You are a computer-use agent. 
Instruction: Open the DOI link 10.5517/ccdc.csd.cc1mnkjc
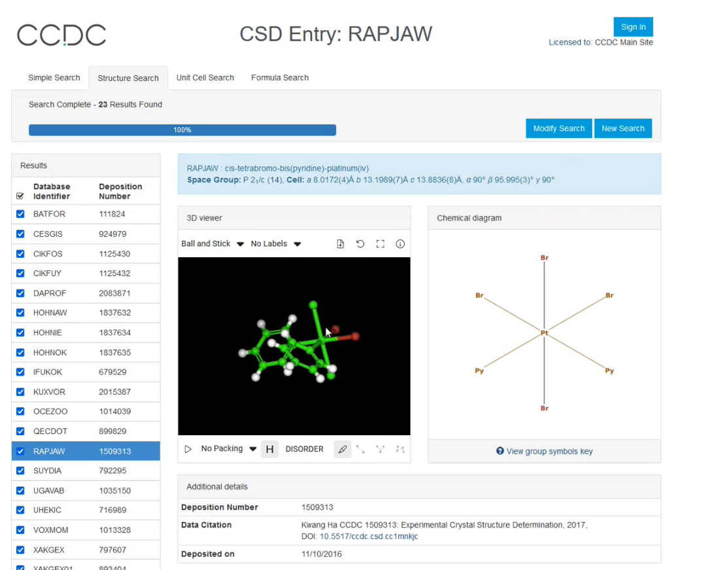point(368,537)
